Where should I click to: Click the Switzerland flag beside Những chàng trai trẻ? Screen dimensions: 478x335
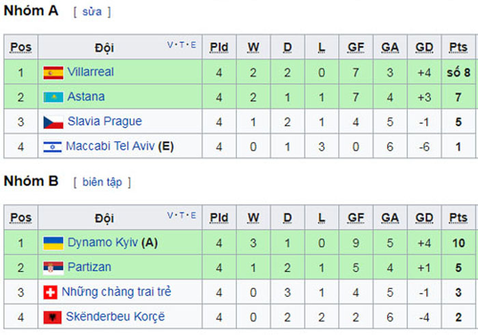point(51,293)
